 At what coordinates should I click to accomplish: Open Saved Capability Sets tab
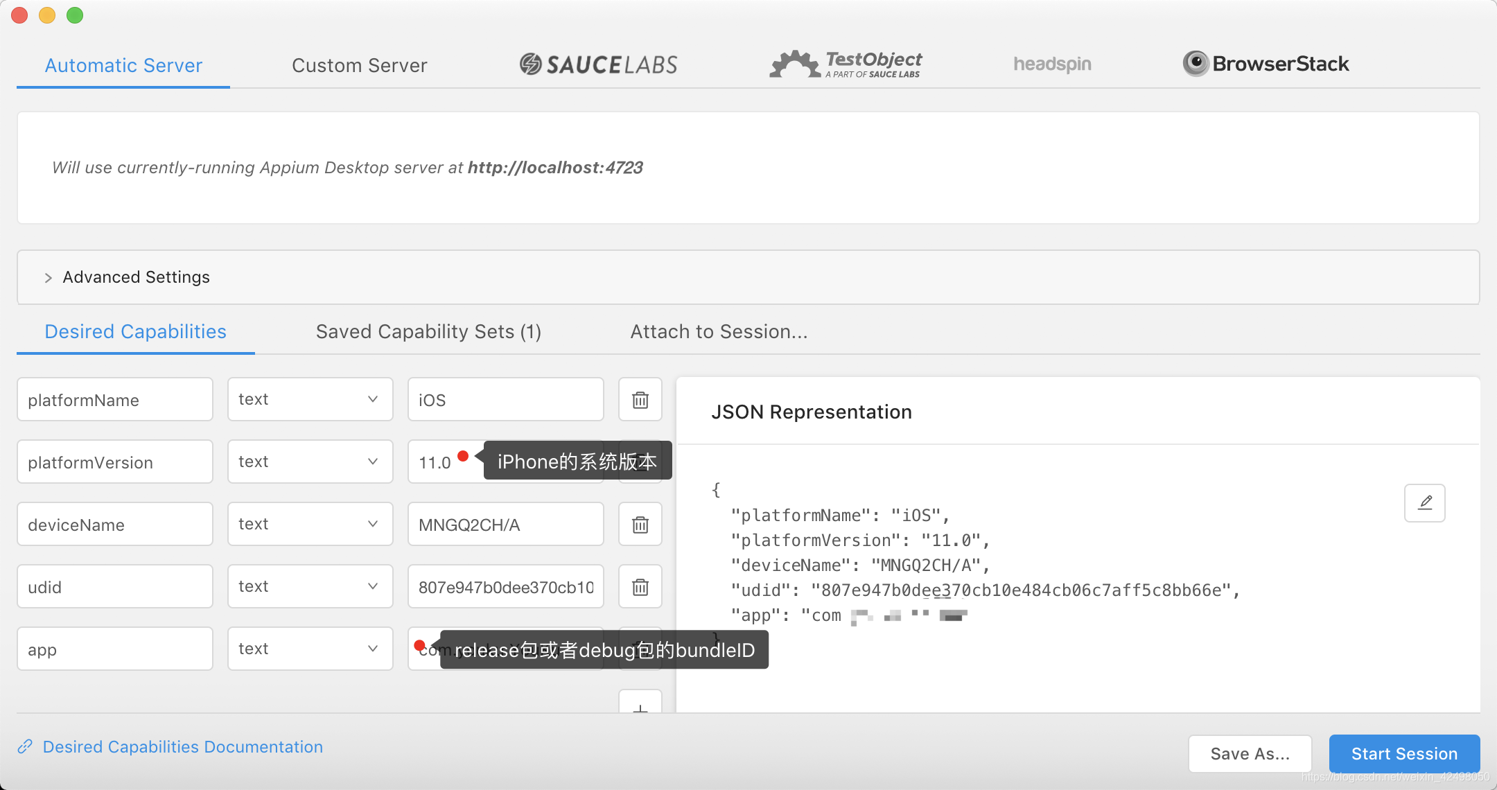pos(428,332)
